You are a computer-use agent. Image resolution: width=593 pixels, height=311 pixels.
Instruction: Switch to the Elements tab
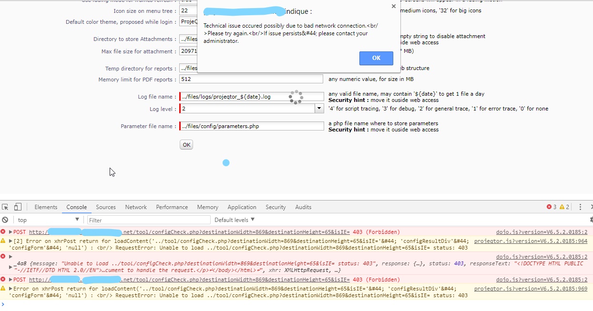(x=46, y=207)
